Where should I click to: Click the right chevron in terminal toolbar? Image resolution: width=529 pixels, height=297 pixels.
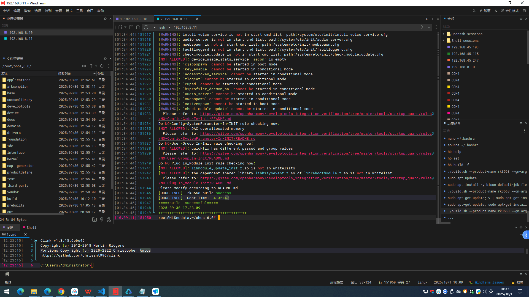coord(422,27)
